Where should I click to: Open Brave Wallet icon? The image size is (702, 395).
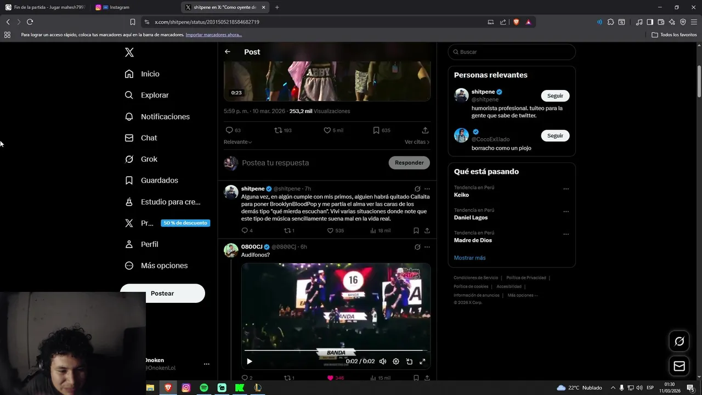pyautogui.click(x=661, y=22)
